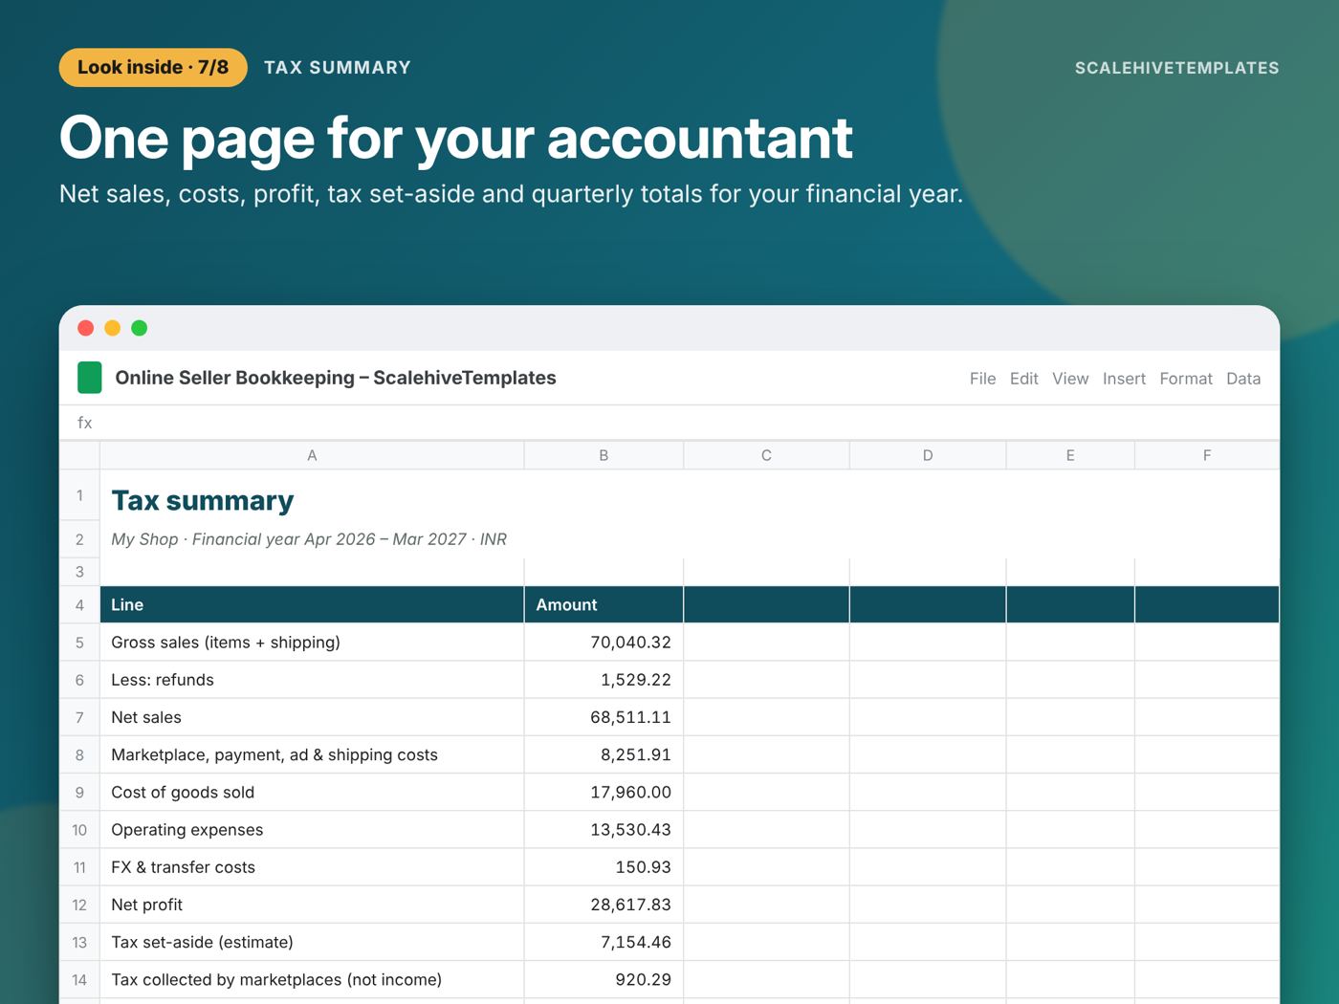Select the 'Gross sales (items + shipping)' cell
Image resolution: width=1339 pixels, height=1004 pixels.
[x=312, y=643]
